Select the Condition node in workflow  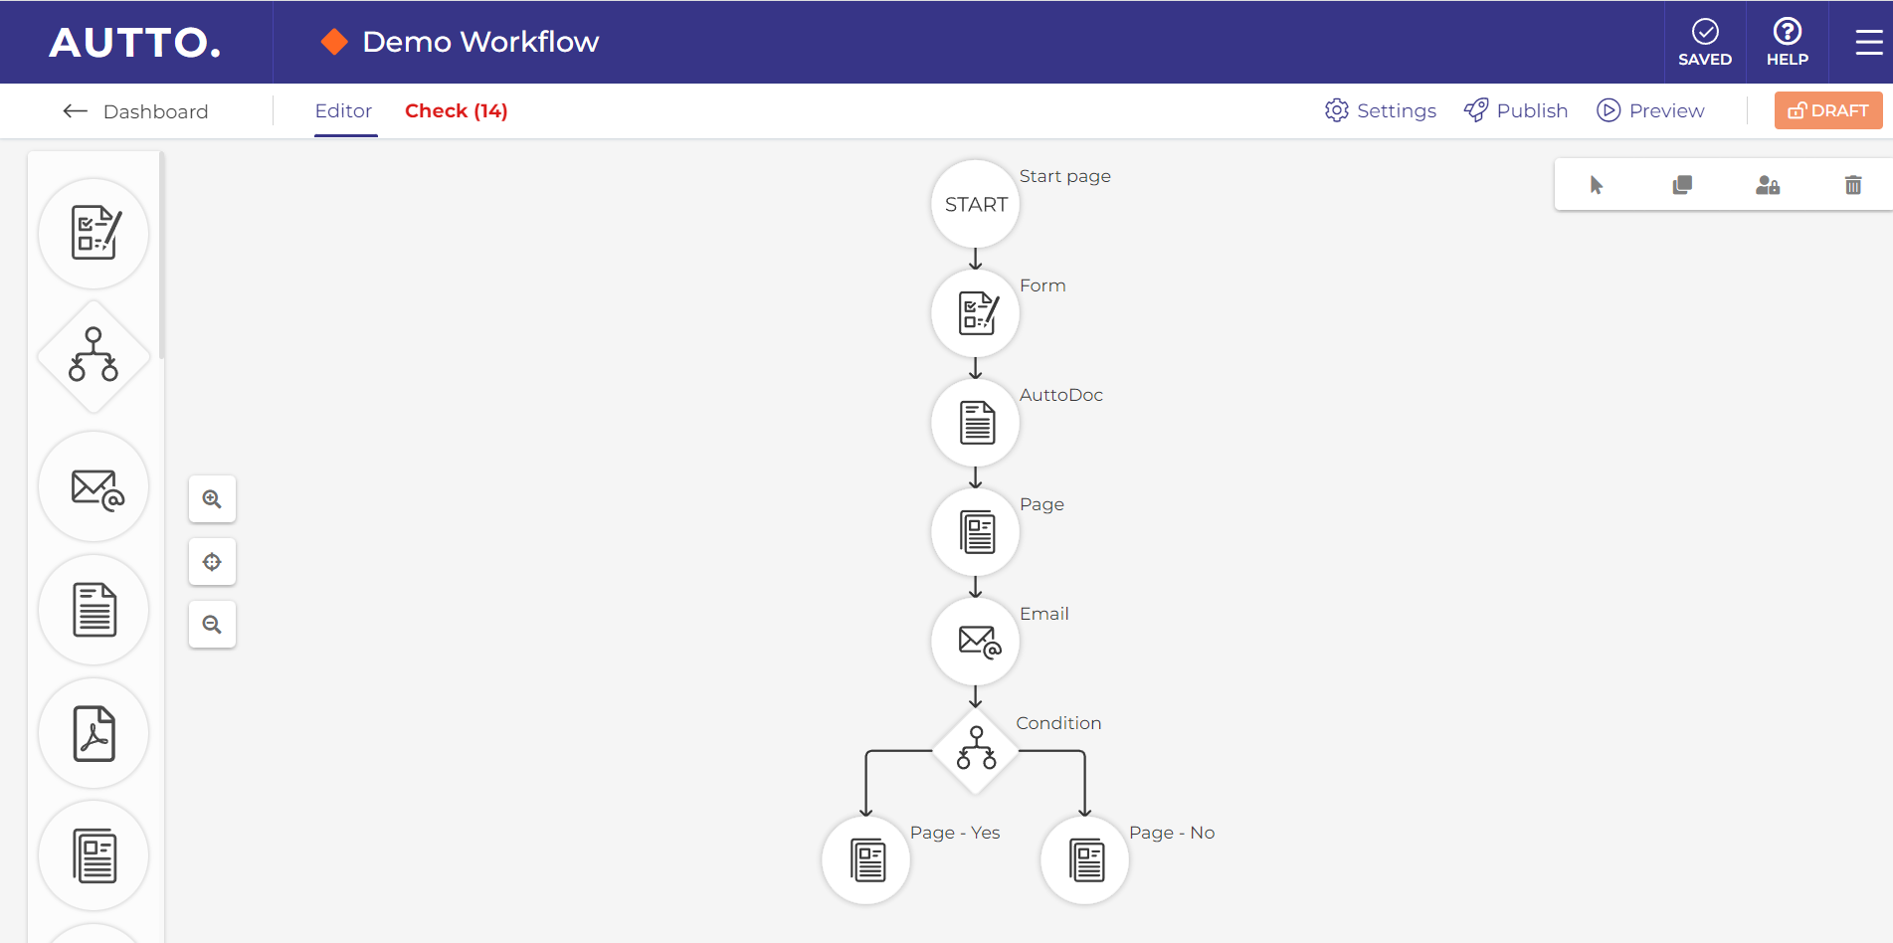coord(976,750)
